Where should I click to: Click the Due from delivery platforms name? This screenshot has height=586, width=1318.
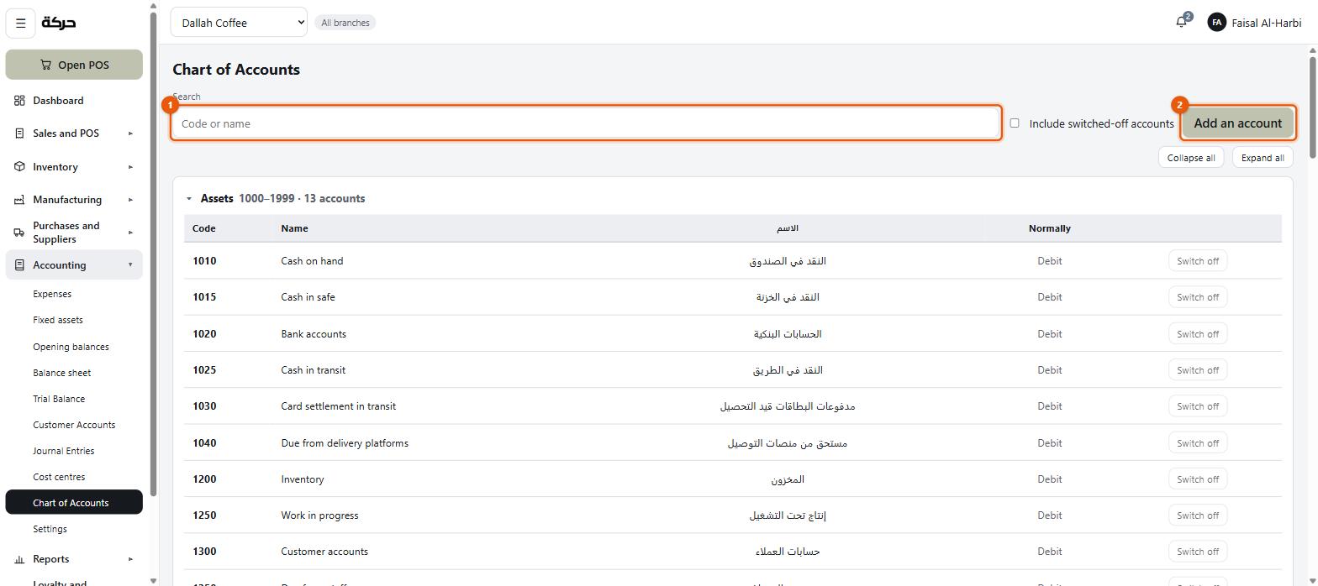coord(345,443)
